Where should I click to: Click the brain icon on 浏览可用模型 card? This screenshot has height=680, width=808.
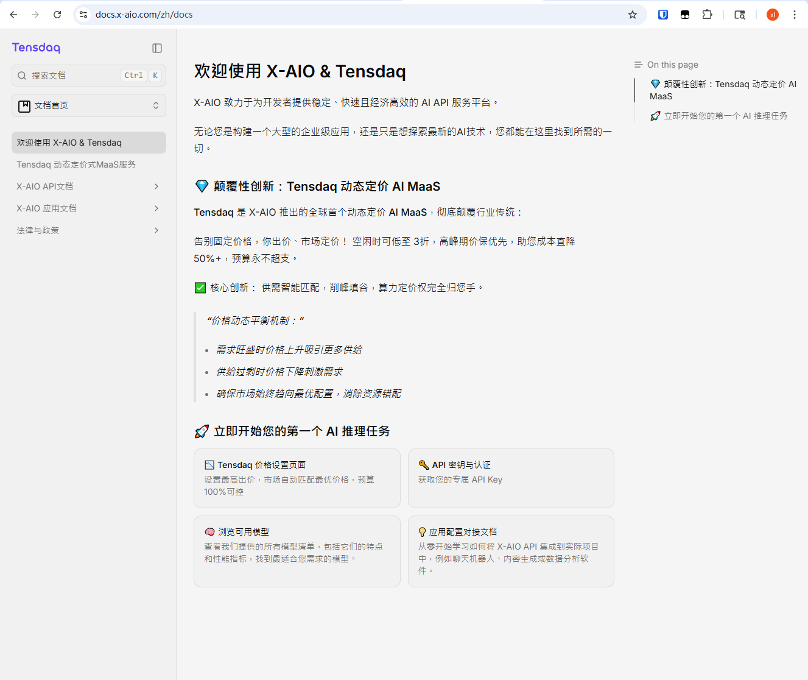point(209,532)
